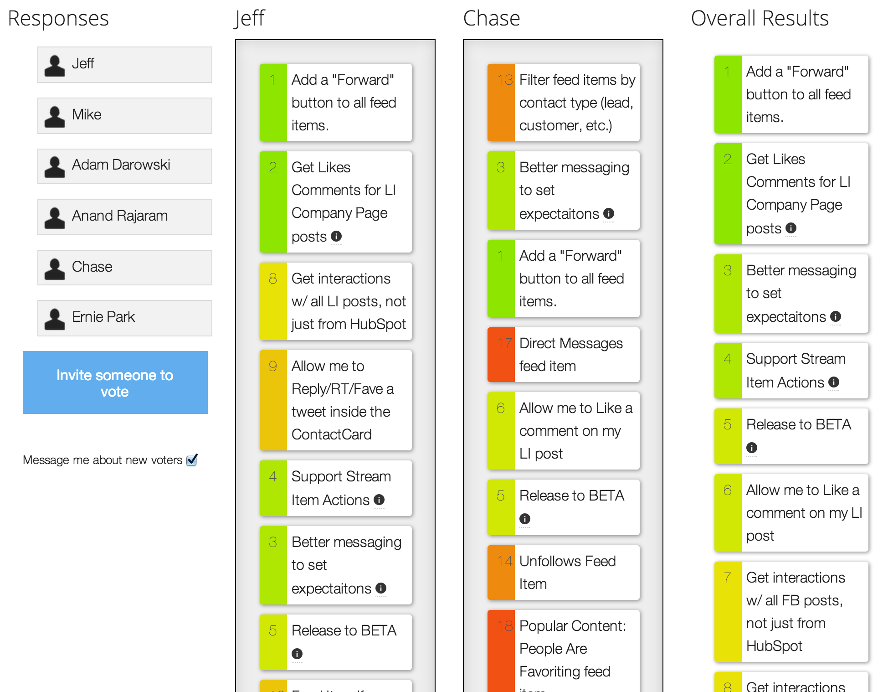This screenshot has height=692, width=883.
Task: Select Anand Rajaram's response
Action: 124,217
